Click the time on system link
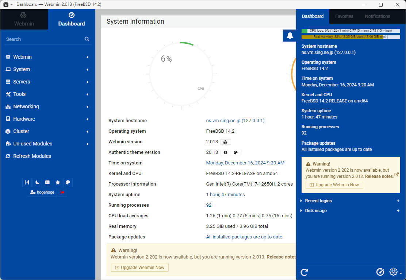This screenshot has width=406, height=280. click(245, 163)
